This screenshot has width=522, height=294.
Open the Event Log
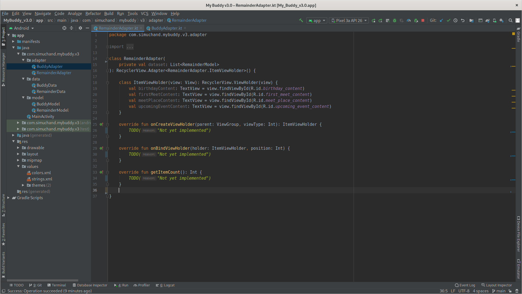[465, 285]
